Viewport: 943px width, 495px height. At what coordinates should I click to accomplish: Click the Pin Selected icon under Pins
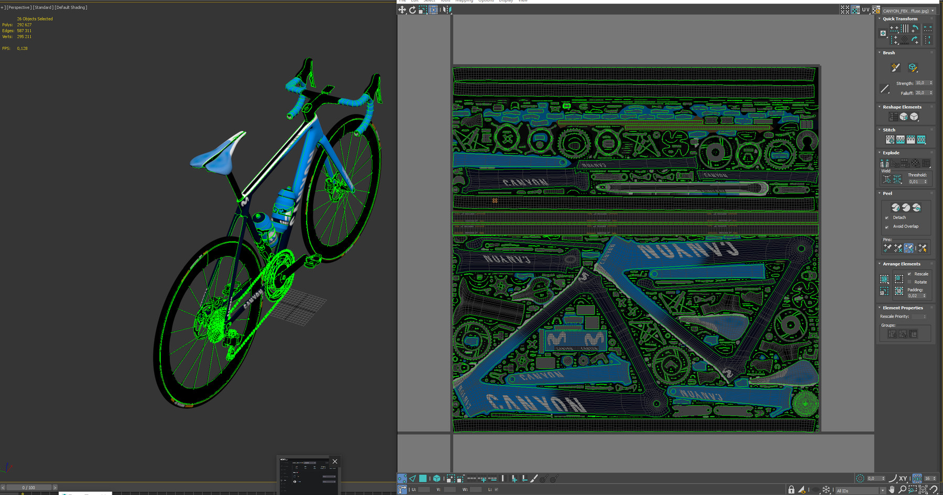click(x=887, y=248)
